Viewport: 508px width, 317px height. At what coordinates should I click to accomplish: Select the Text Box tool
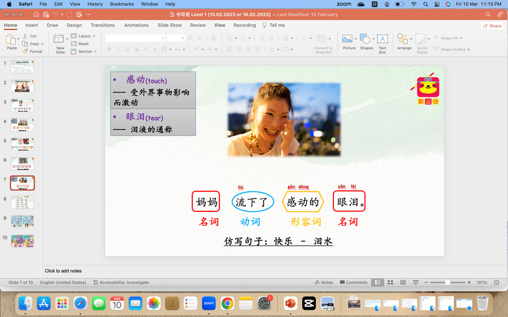click(x=382, y=39)
